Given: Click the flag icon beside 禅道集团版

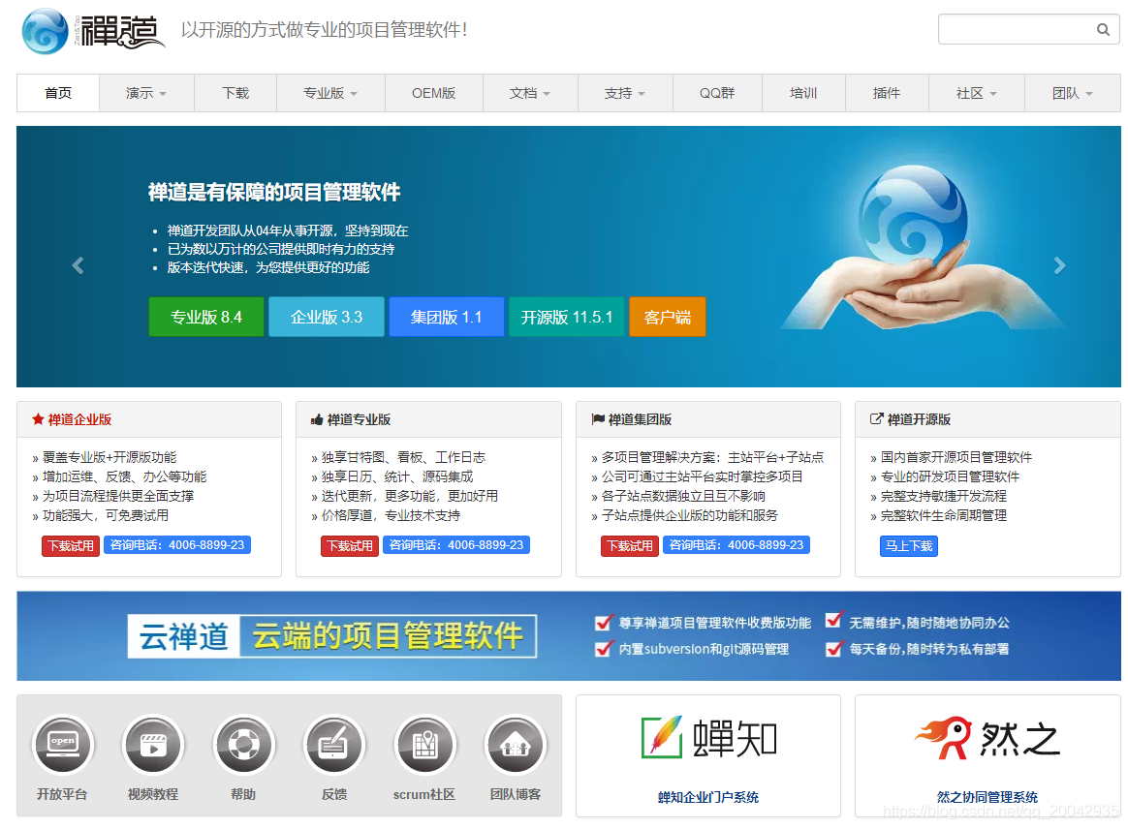Looking at the screenshot, I should [x=598, y=419].
